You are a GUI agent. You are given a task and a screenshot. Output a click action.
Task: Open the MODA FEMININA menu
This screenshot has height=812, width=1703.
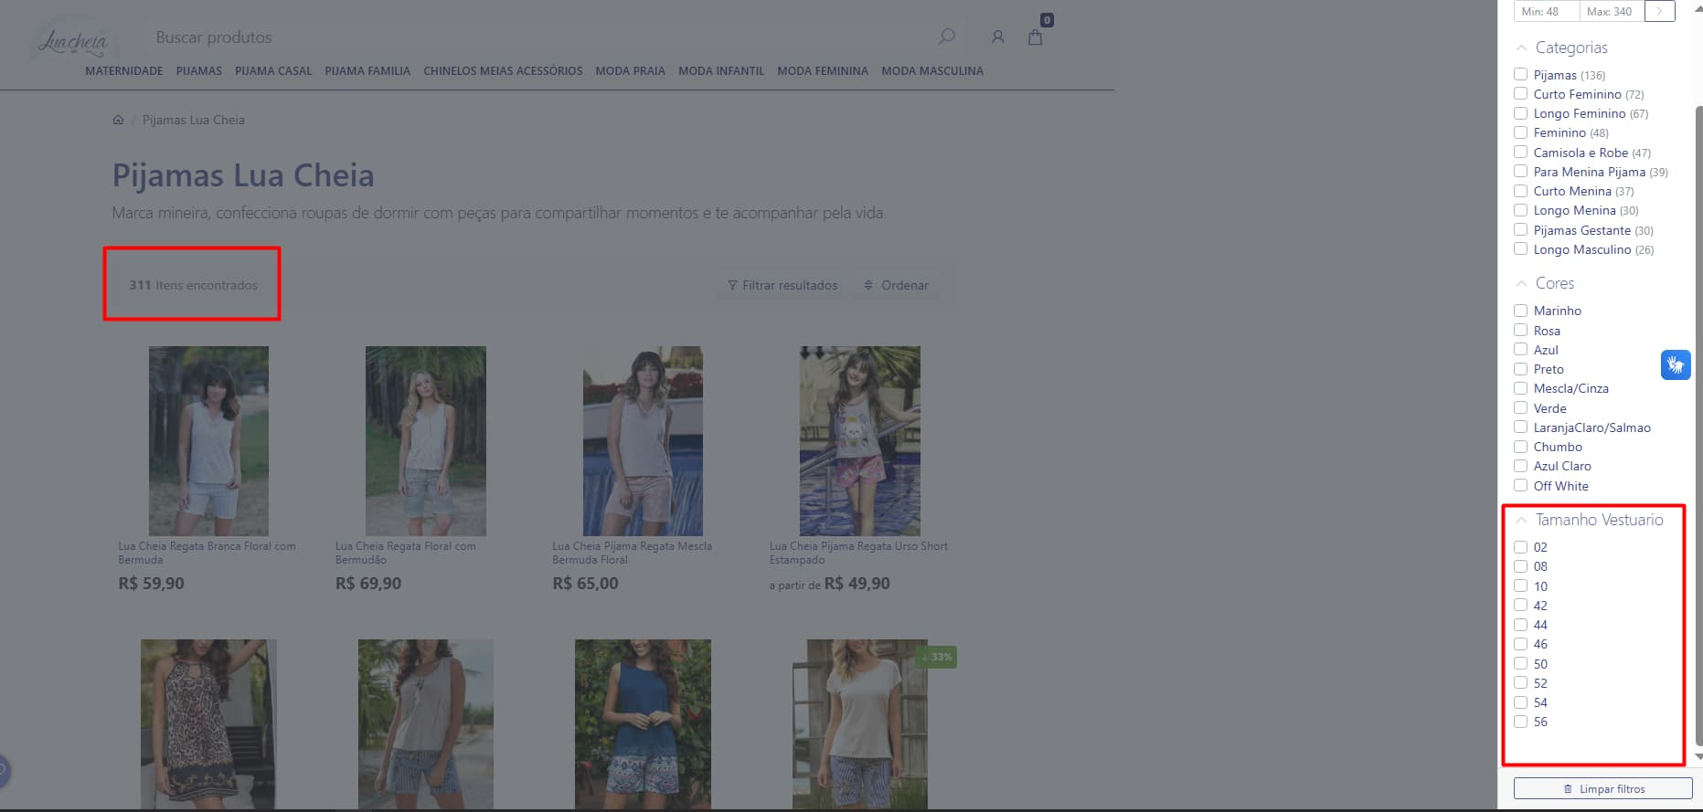tap(823, 71)
